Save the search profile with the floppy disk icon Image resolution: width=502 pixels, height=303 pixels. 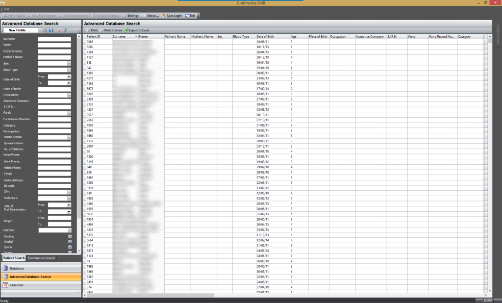tap(51, 30)
